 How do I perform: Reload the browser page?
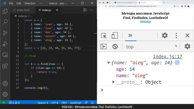[106, 6]
